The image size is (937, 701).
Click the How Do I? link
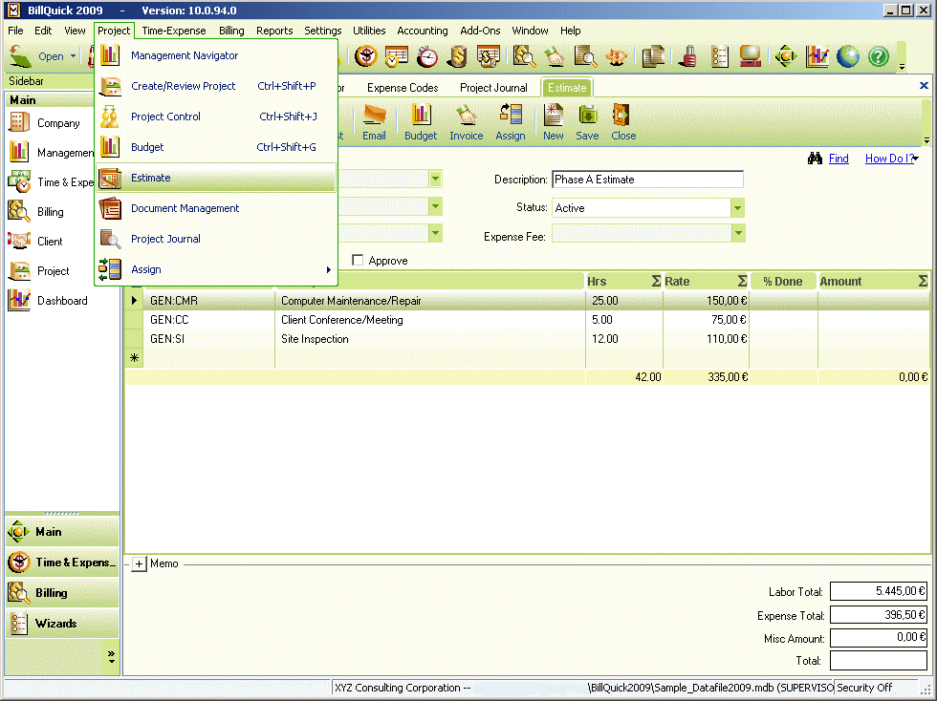(x=889, y=159)
